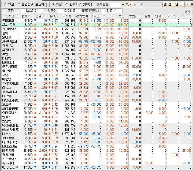193x171 pixels.
Task: Select the 동아팜텍 stock row
Action: point(96,138)
